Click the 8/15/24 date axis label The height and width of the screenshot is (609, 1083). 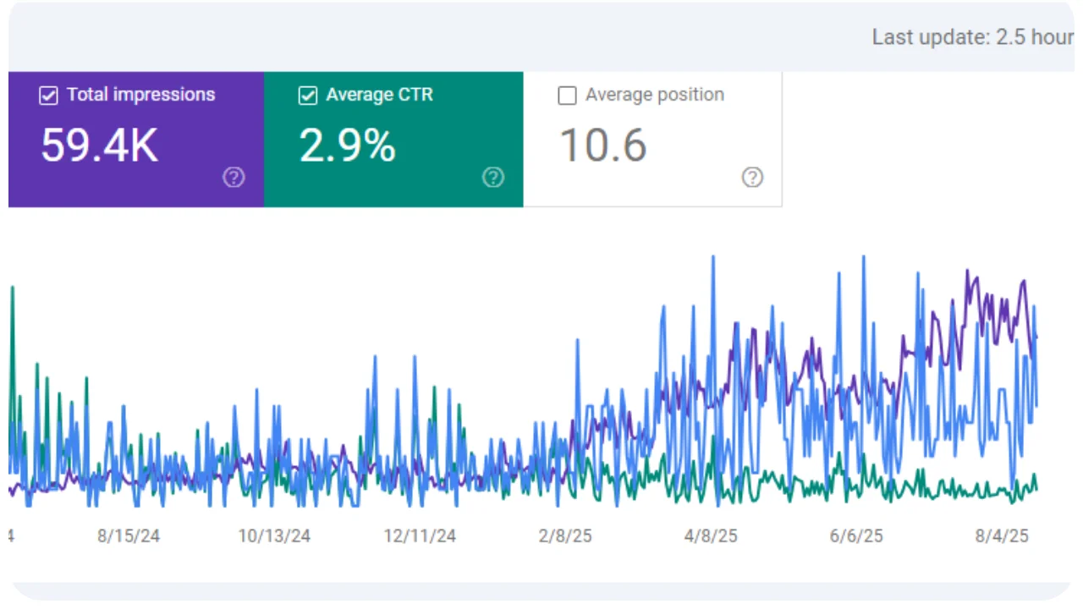point(129,536)
